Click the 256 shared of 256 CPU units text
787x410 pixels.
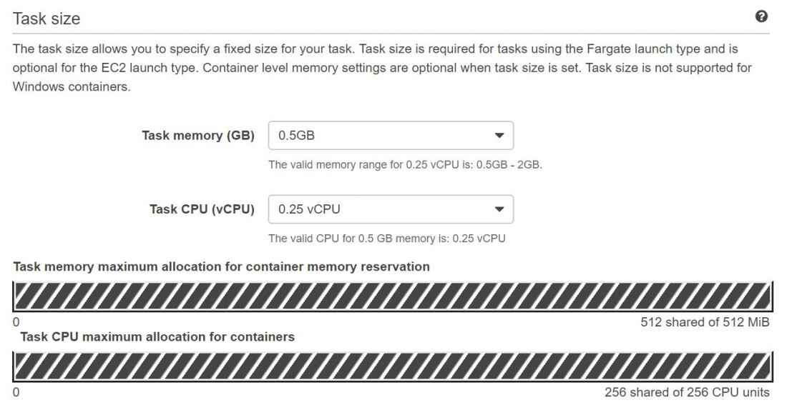point(687,392)
